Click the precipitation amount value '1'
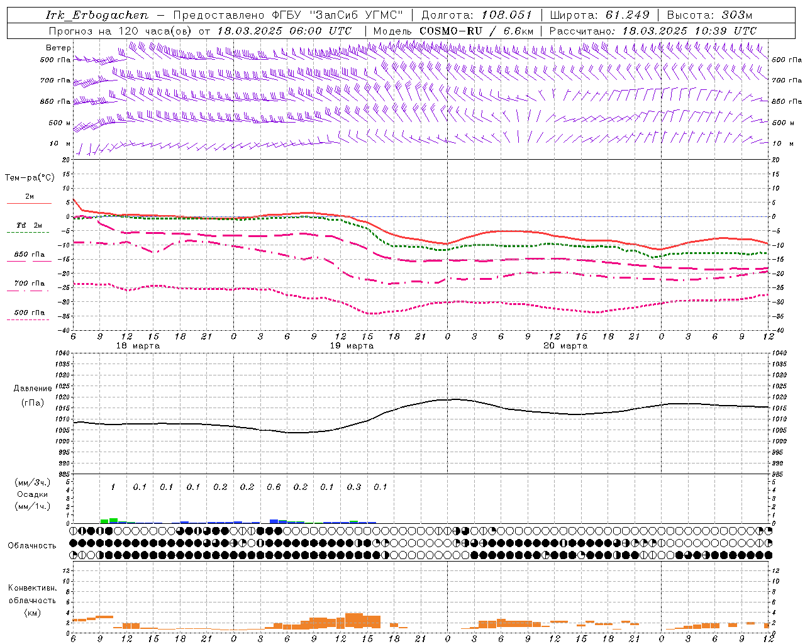 point(113,487)
